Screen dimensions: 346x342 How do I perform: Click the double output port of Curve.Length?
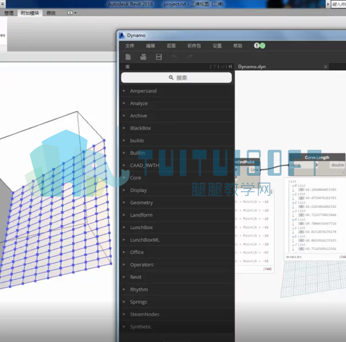[337, 165]
